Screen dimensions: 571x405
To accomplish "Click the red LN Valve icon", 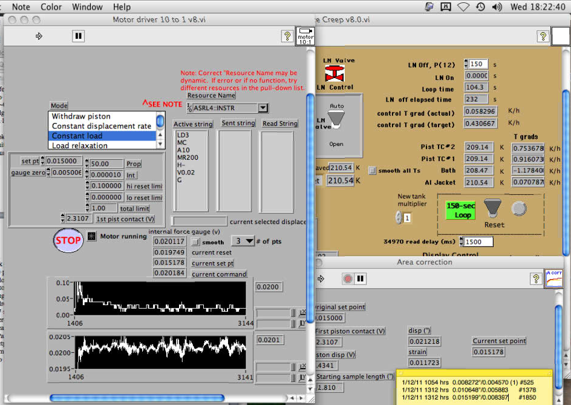I will coord(334,73).
